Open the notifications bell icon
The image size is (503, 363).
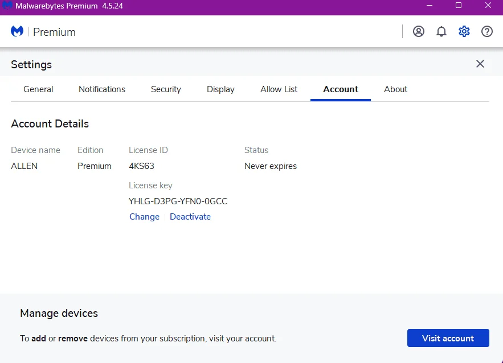[x=441, y=31]
